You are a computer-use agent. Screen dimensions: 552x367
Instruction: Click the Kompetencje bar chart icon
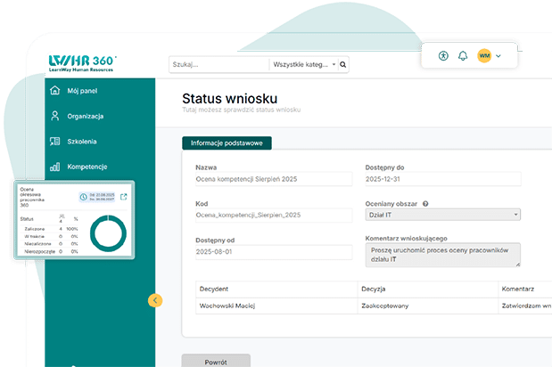55,167
